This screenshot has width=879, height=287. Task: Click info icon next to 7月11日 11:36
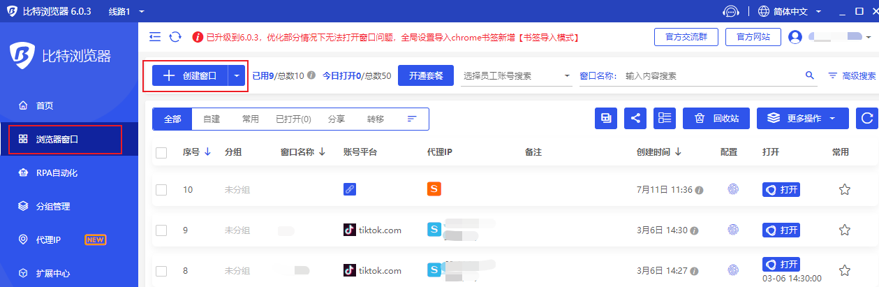coord(699,190)
